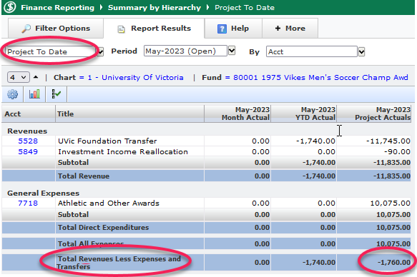This screenshot has height=277, width=417.
Task: Open account 5849 link
Action: click(28, 152)
